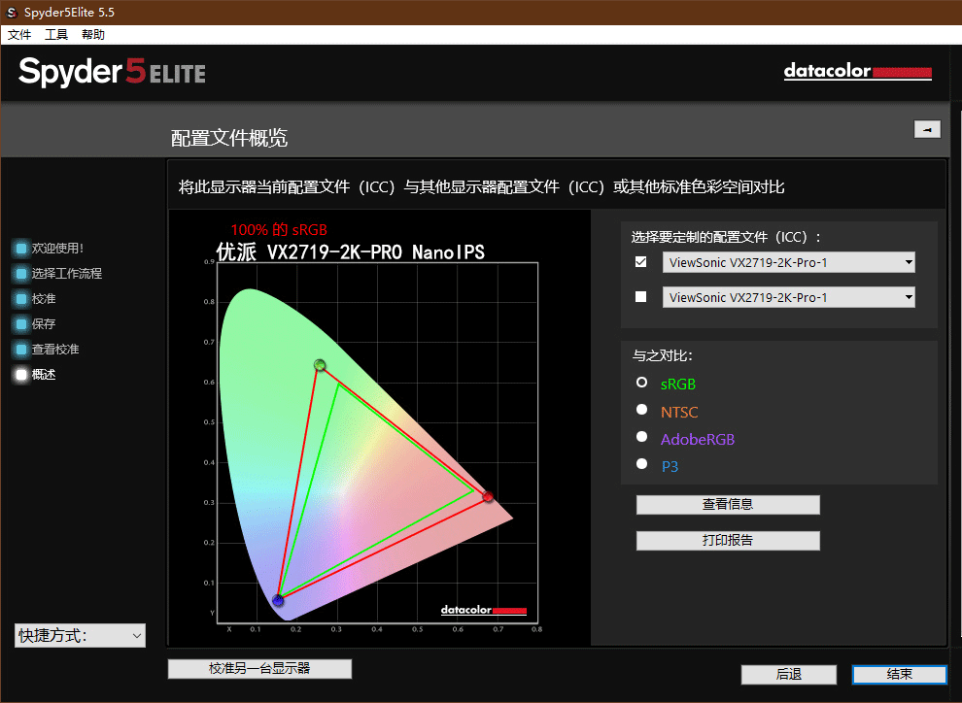
Task: Click the 查看信息 button
Action: tap(728, 504)
